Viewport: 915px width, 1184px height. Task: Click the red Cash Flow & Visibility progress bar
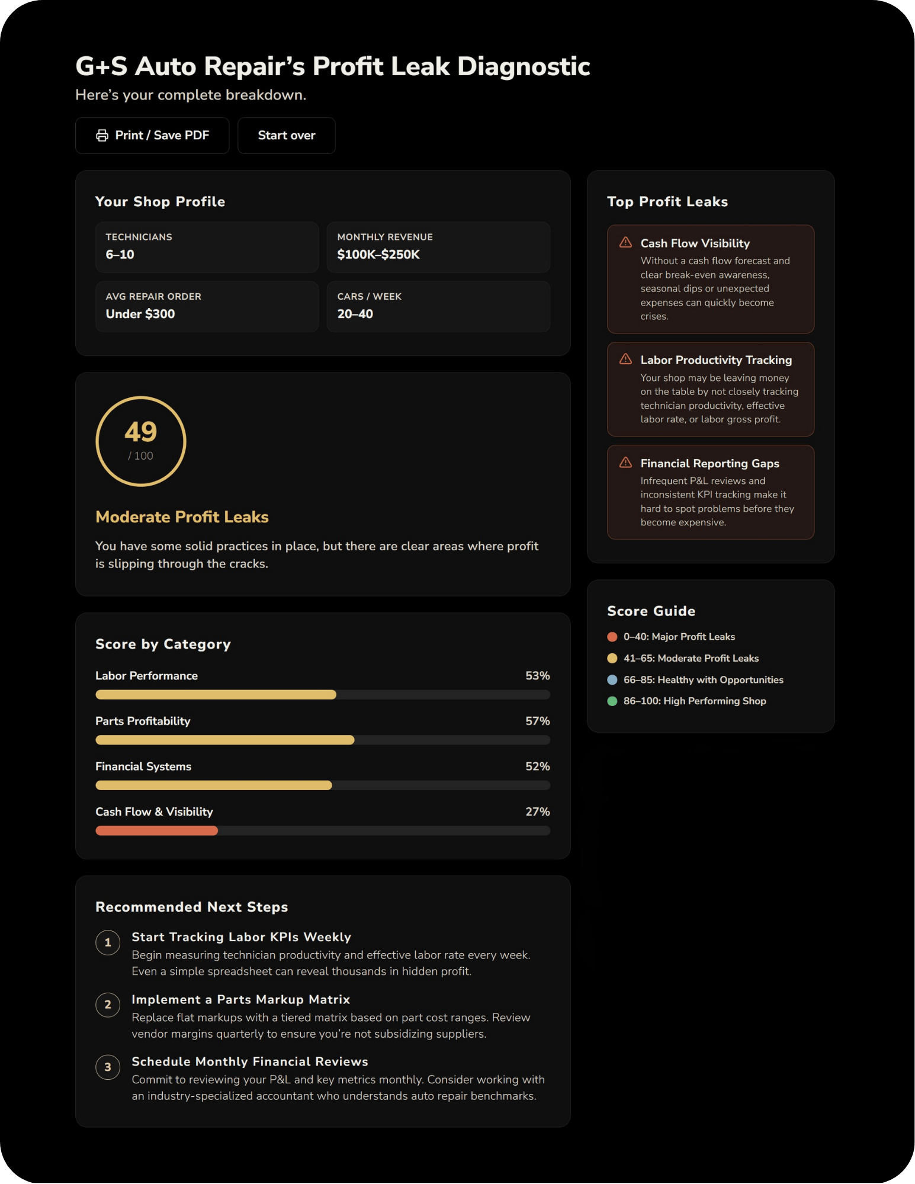(323, 831)
